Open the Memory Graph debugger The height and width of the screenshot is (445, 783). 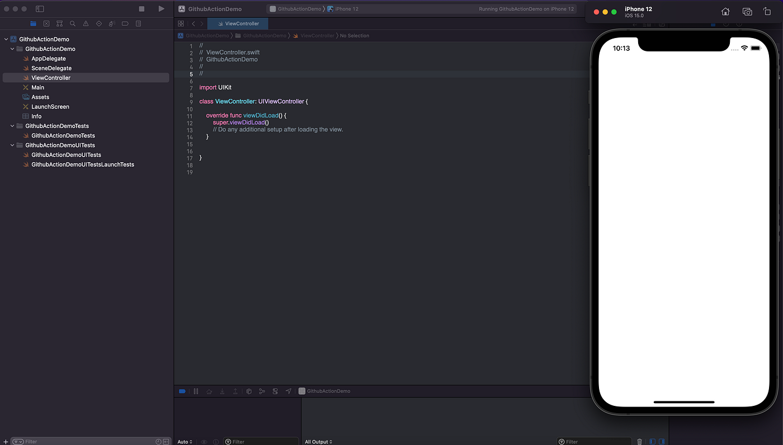click(x=262, y=391)
